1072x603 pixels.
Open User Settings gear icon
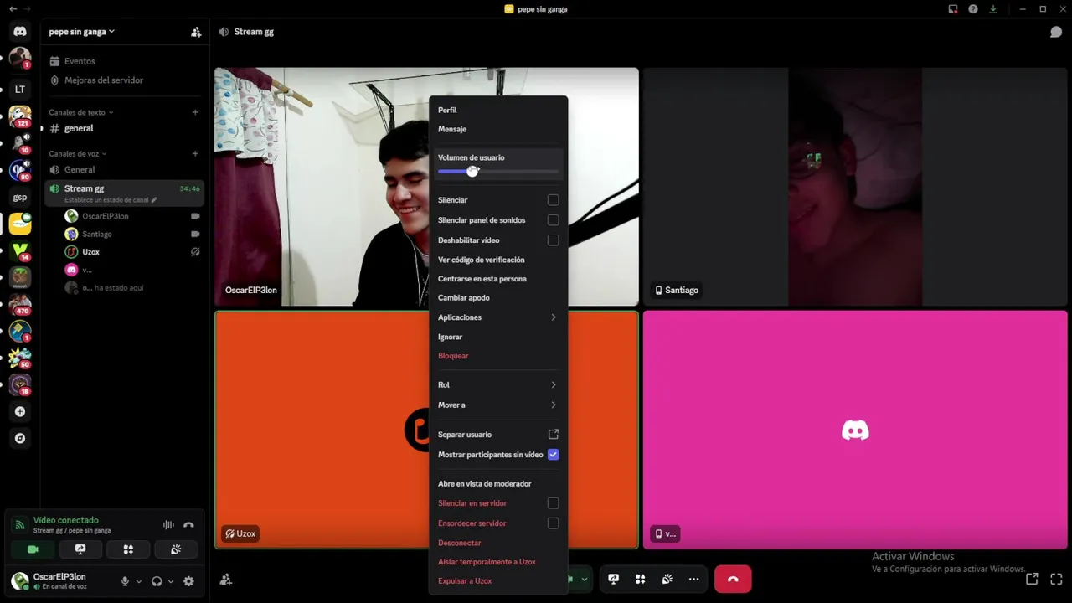pyautogui.click(x=188, y=581)
